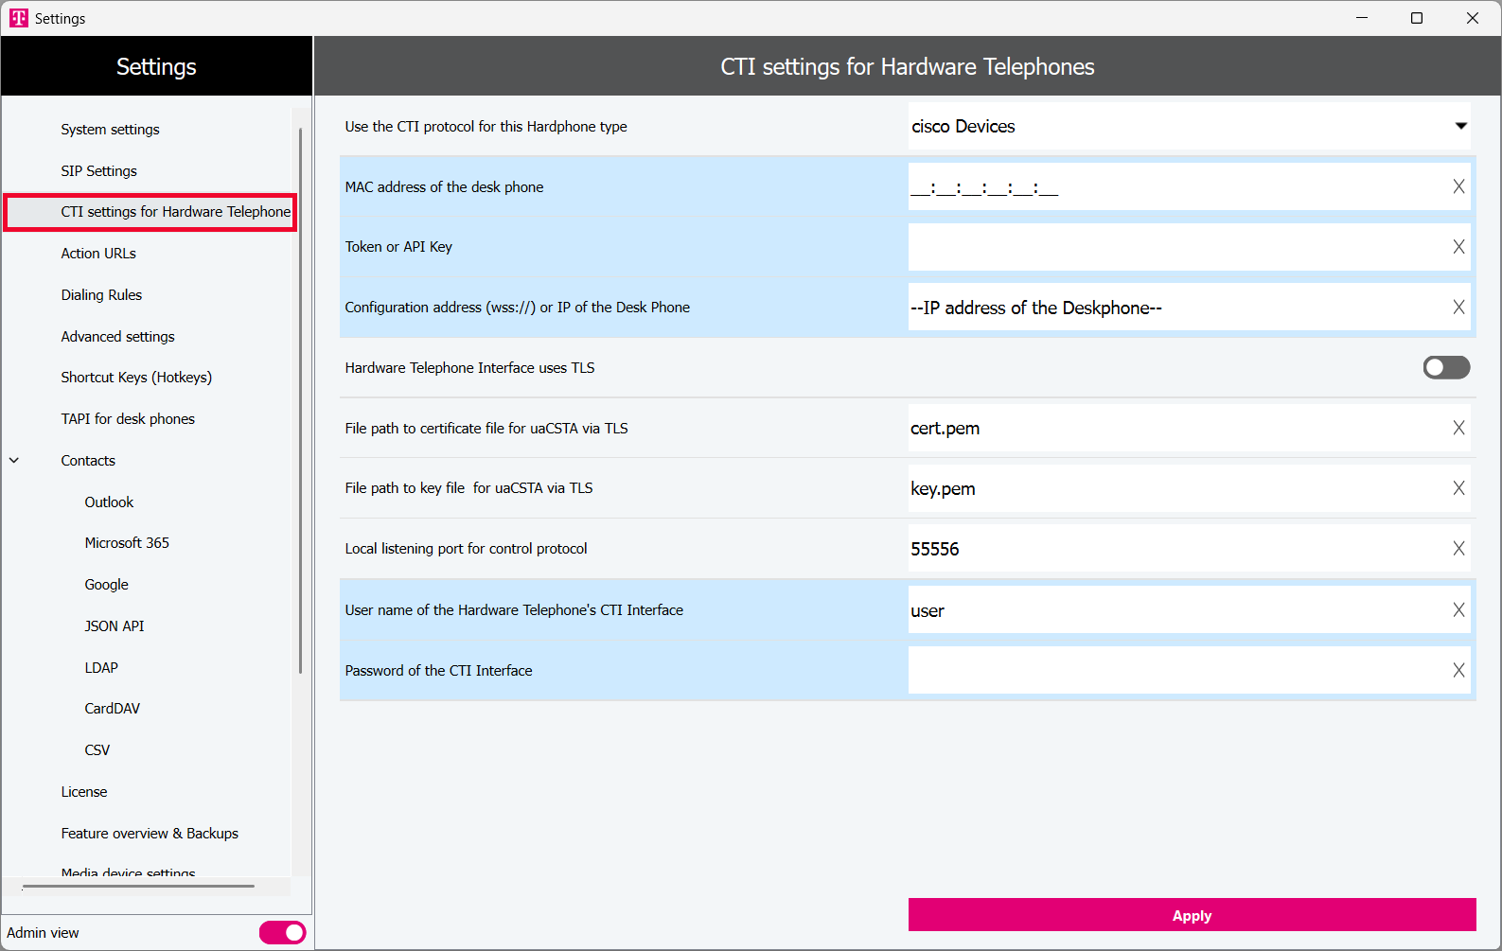Enable Hardware Telephone Interface TLS toggle
The height and width of the screenshot is (951, 1502).
pos(1445,367)
